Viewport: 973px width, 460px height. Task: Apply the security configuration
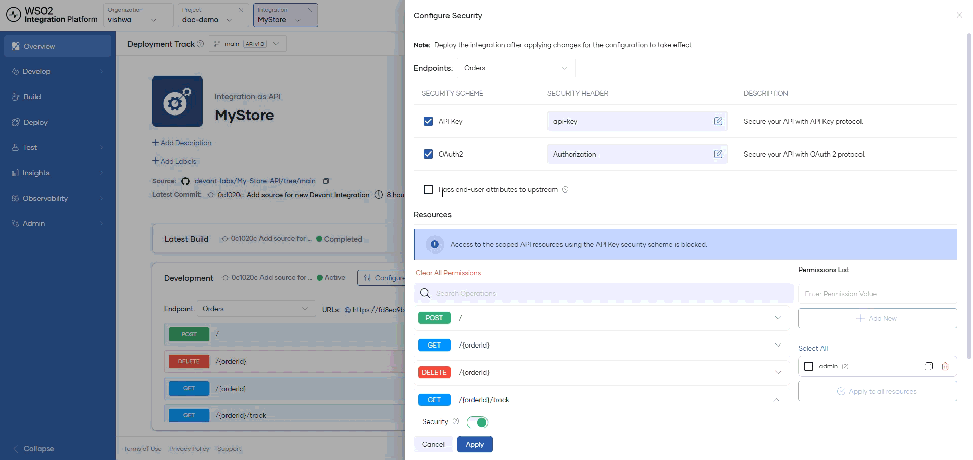(475, 444)
